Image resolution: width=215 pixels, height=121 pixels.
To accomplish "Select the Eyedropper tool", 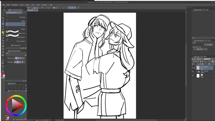I will coord(3,29).
